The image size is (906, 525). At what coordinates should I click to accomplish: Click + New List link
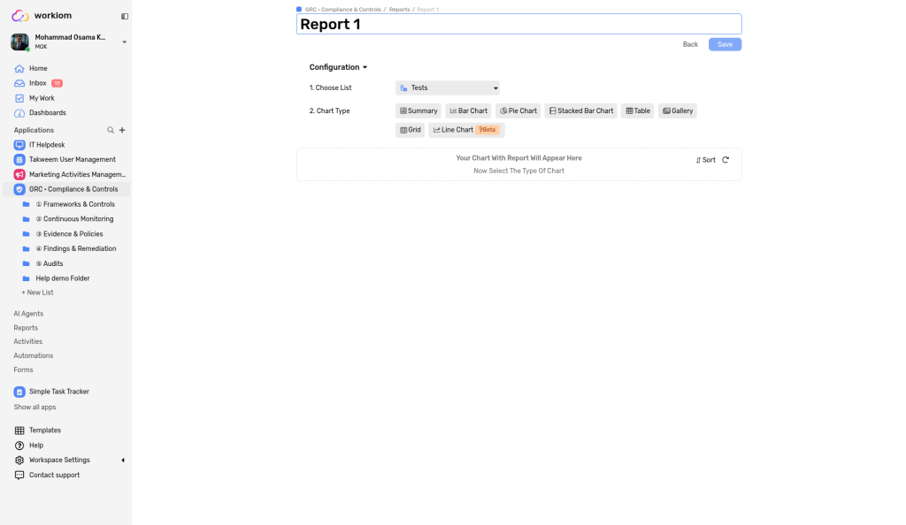tap(37, 293)
